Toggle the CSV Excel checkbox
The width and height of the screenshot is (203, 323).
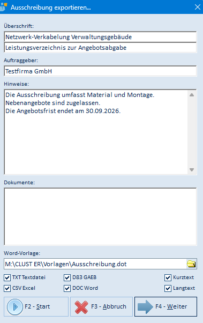point(7,288)
